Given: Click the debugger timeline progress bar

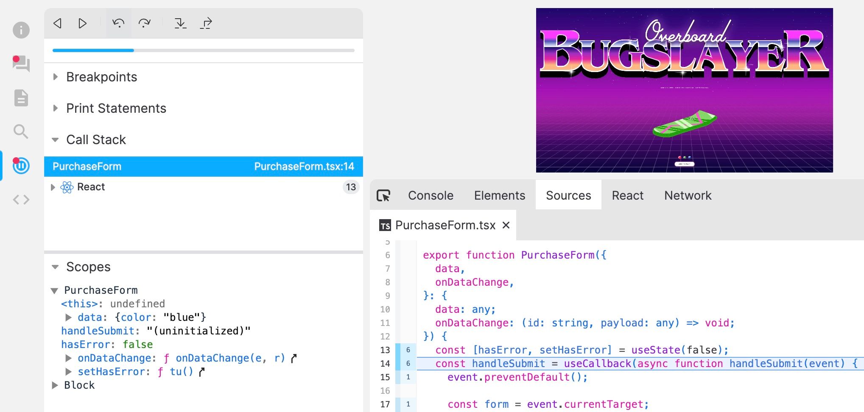Looking at the screenshot, I should [x=203, y=50].
